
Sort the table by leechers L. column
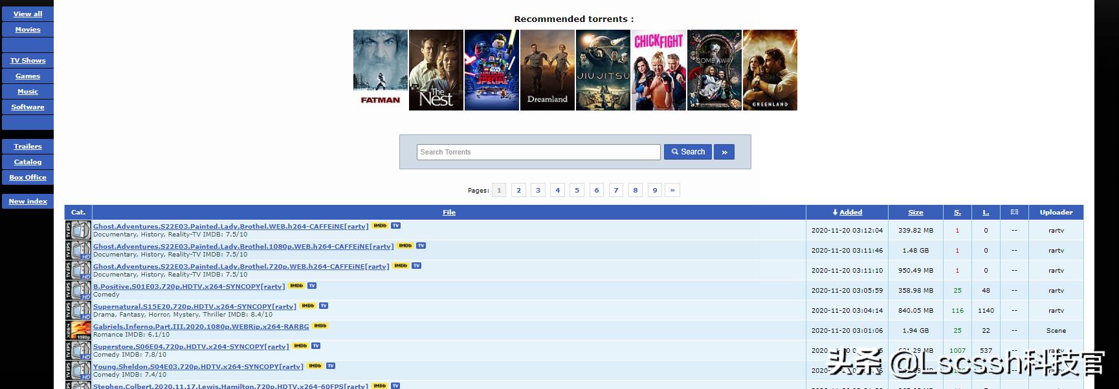tap(986, 212)
